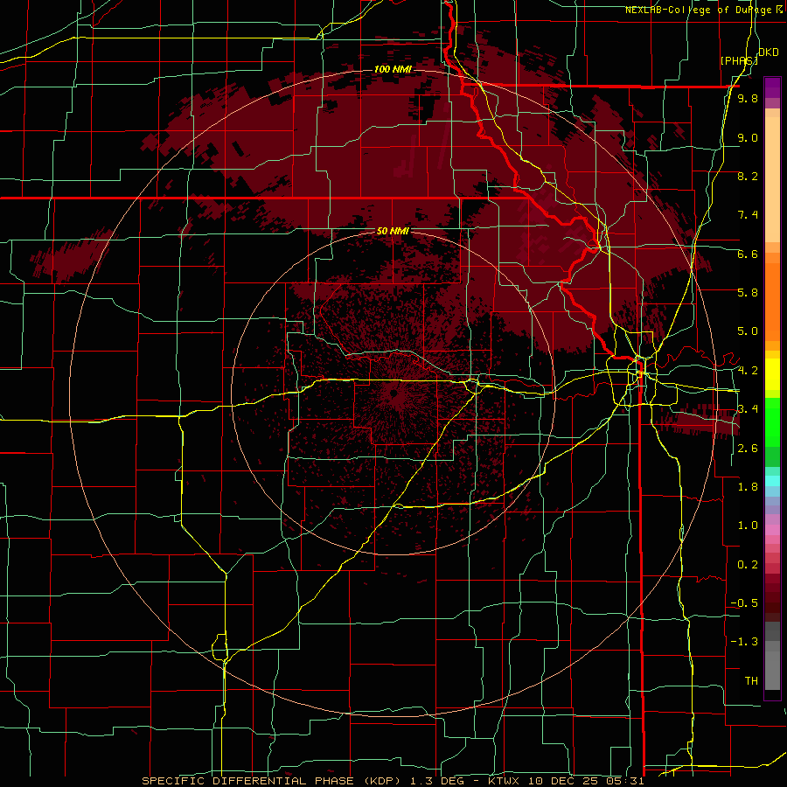787x787 pixels.
Task: Click the -0.5 value on the color scale
Action: tap(744, 603)
